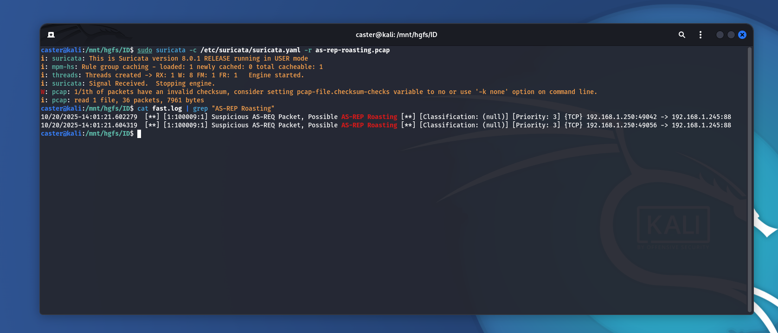Click source address 192.168.1.250:49042
This screenshot has width=778, height=333.
[621, 117]
